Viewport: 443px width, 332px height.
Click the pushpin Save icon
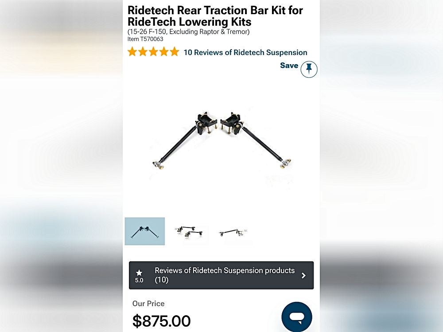coord(309,69)
